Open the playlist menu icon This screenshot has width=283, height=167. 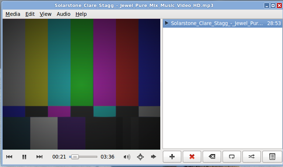click(x=272, y=157)
